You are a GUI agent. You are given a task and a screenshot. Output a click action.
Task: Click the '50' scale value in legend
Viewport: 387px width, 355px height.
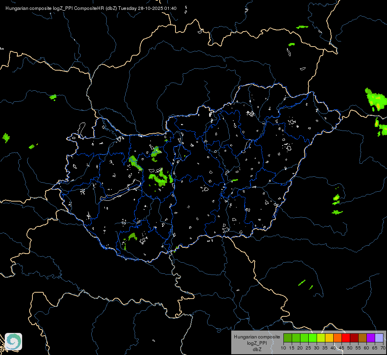(x=350, y=348)
